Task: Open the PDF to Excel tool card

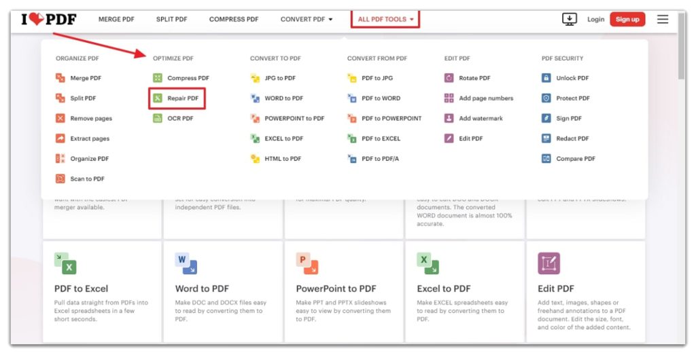Action: tap(102, 291)
